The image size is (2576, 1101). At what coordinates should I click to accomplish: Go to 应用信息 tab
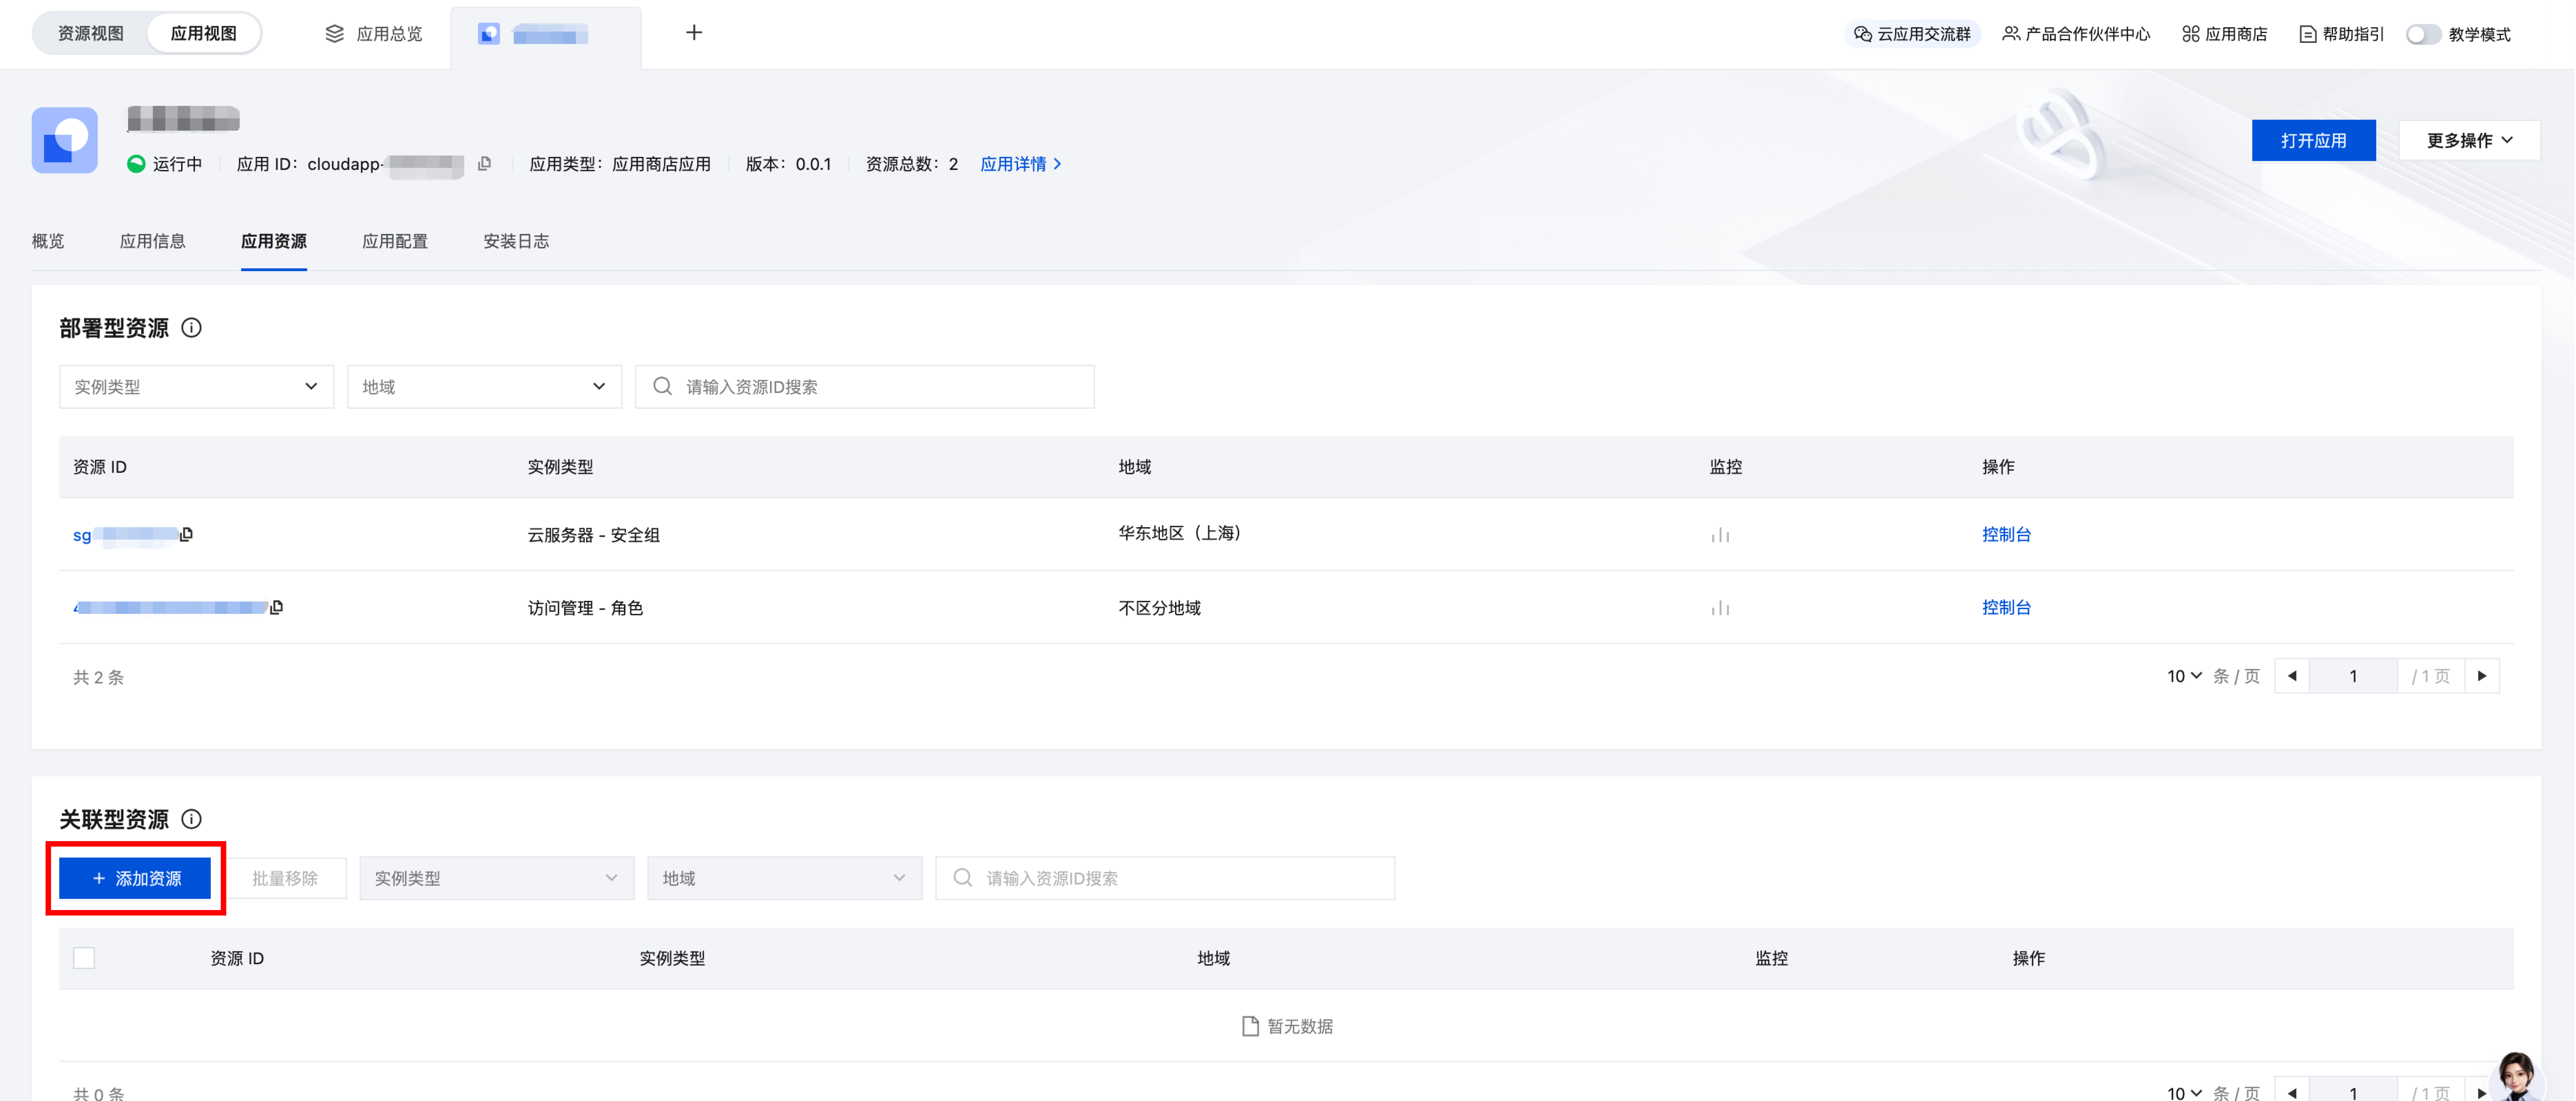(153, 241)
